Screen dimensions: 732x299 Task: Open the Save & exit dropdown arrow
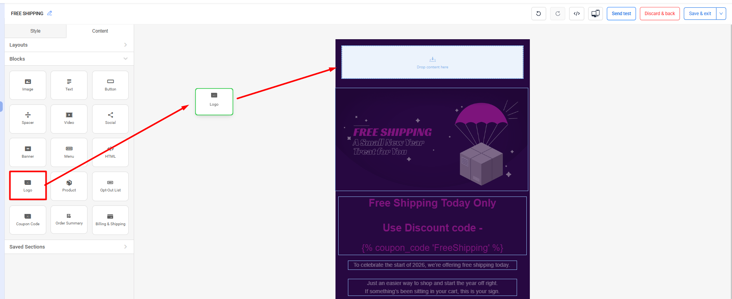pos(721,14)
